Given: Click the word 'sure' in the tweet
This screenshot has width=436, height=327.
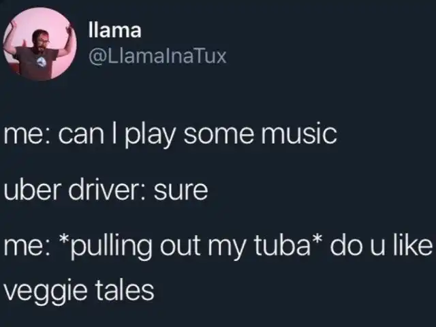Looking at the screenshot, I should click(181, 192).
